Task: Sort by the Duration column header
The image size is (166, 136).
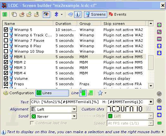Action: point(65,24)
